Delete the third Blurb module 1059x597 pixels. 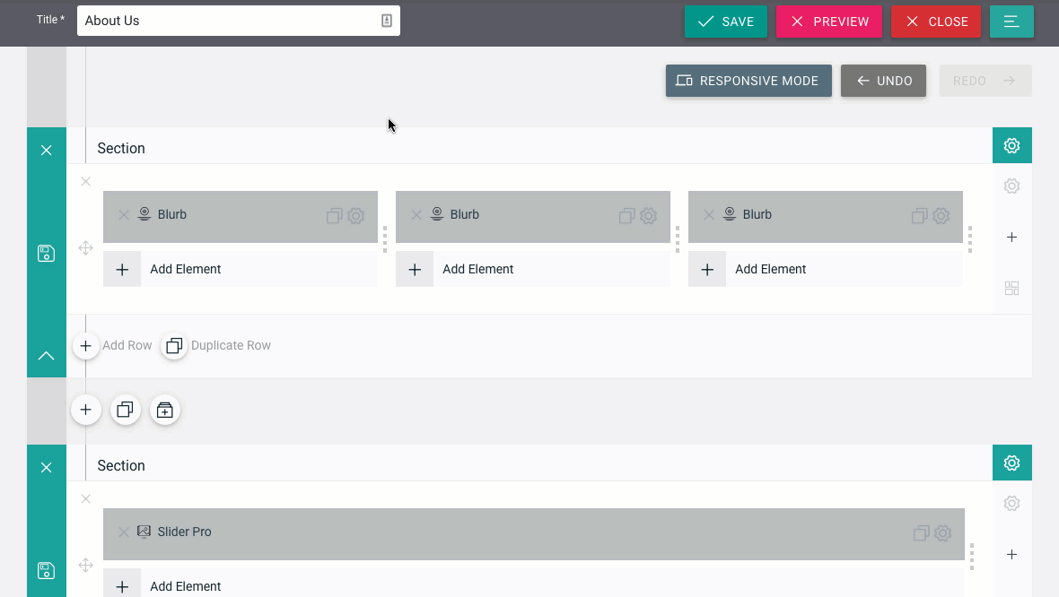pos(709,214)
